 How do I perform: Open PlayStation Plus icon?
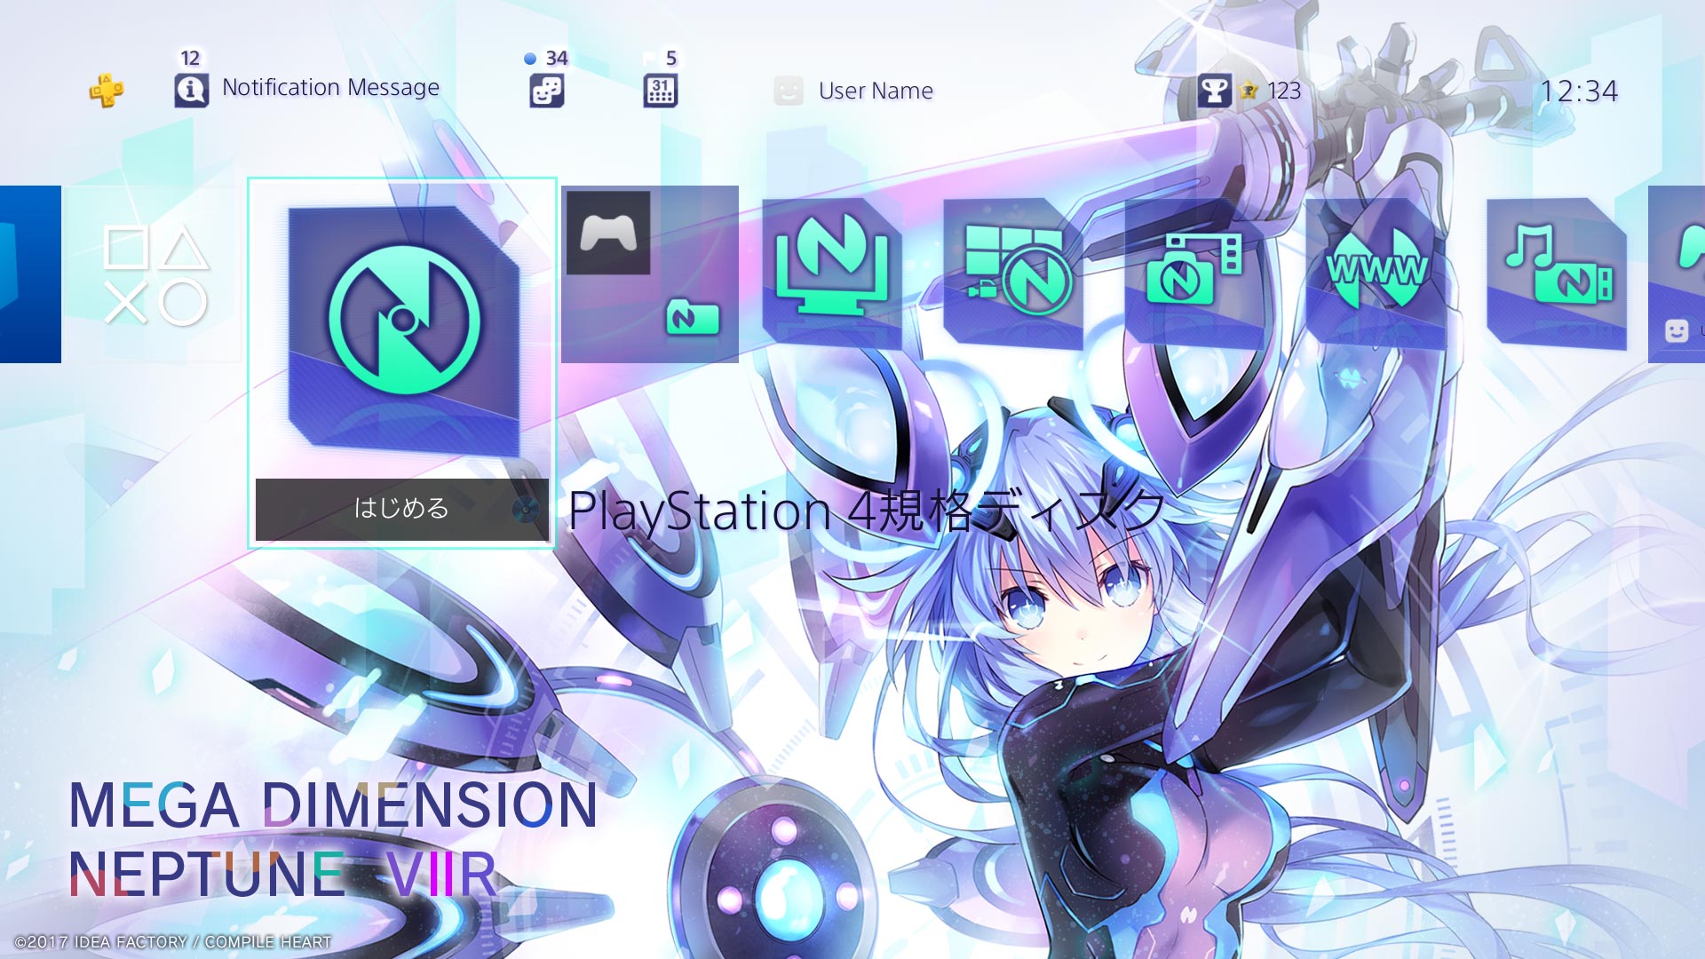tap(106, 90)
